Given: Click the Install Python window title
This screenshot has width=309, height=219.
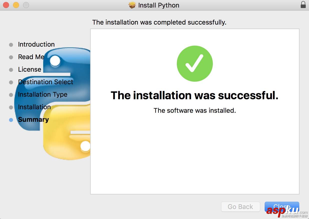Looking at the screenshot, I should (x=159, y=5).
